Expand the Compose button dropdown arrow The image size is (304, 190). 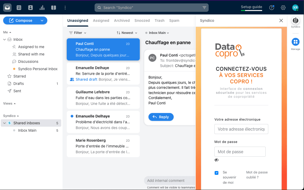tap(42, 20)
